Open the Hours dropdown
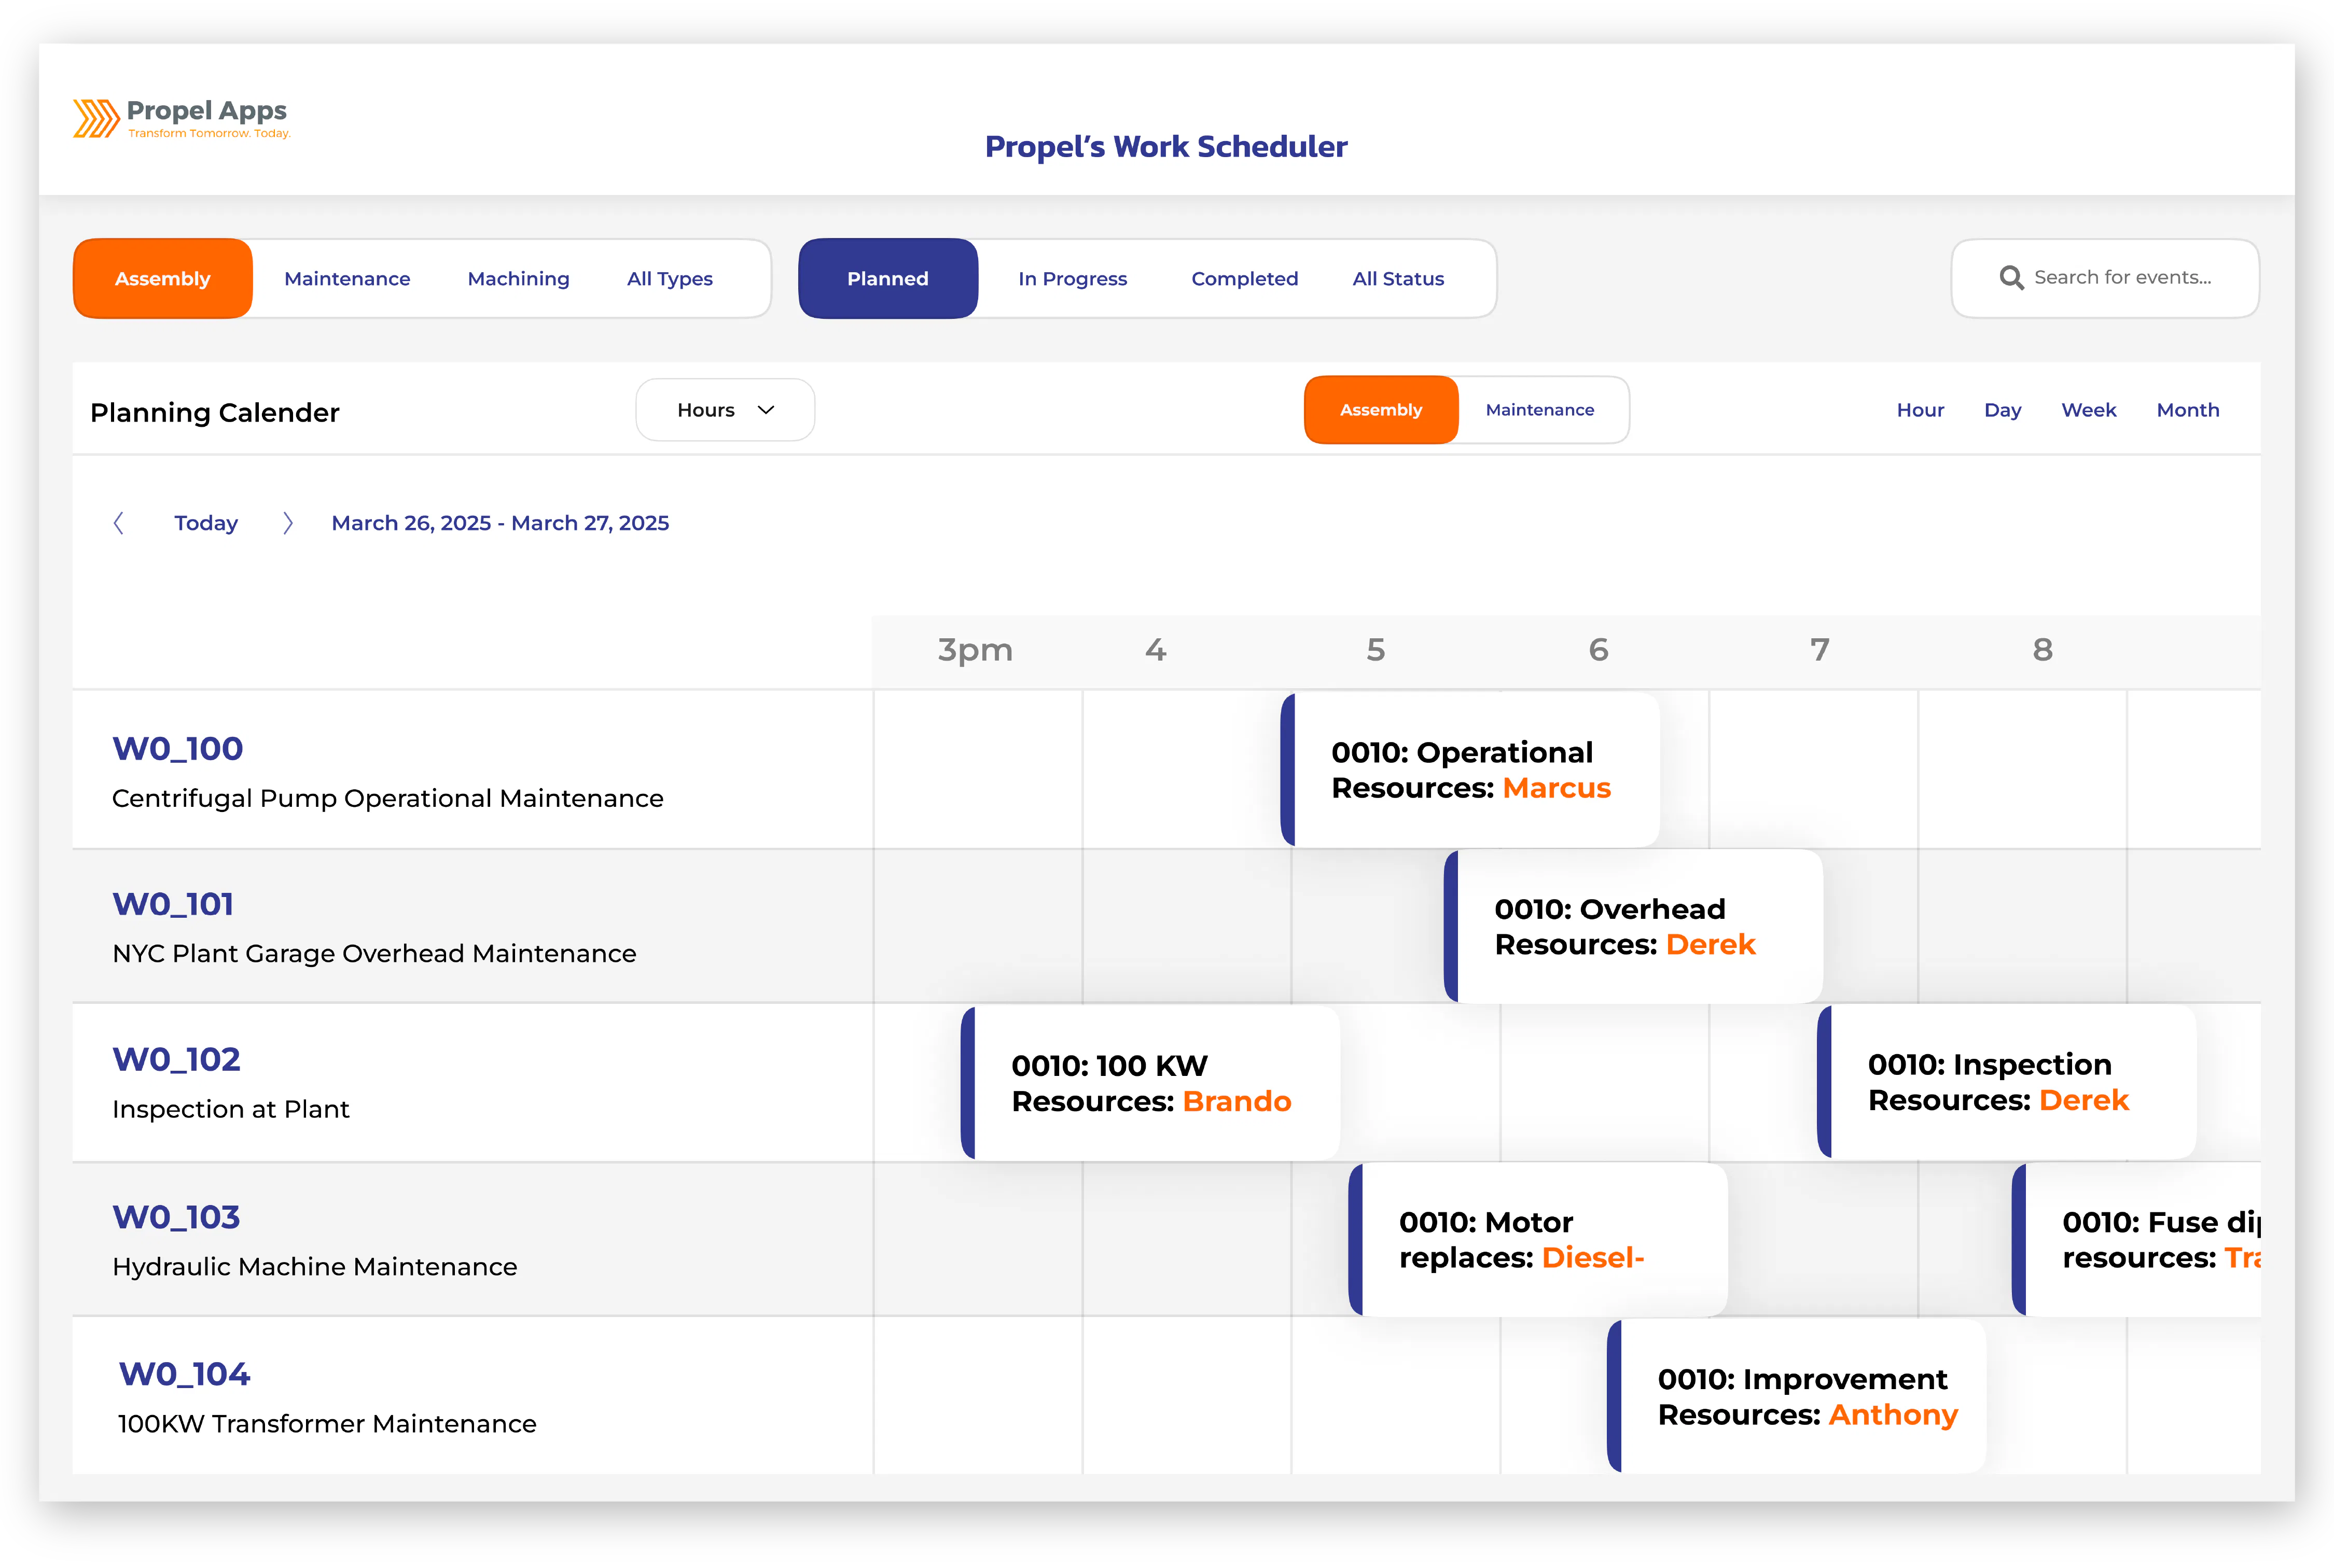This screenshot has height=1568, width=2334. click(x=725, y=410)
